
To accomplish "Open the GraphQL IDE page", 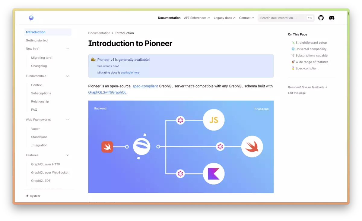I will [x=41, y=181].
